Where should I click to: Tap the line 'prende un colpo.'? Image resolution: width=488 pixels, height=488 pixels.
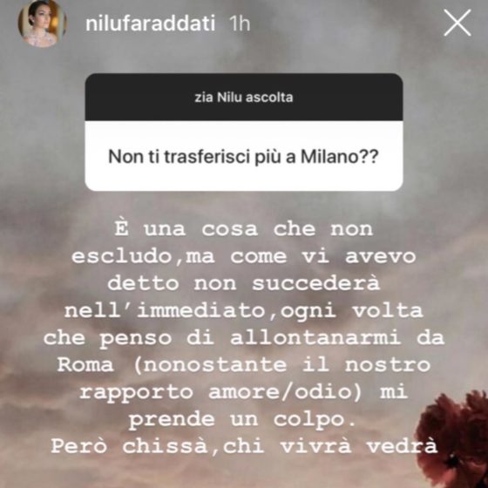pos(242,419)
